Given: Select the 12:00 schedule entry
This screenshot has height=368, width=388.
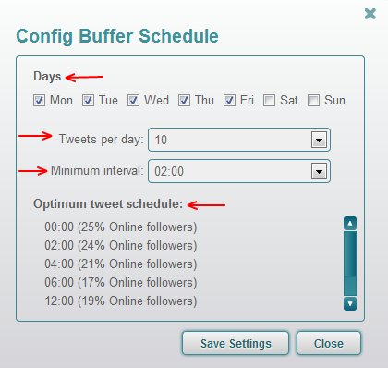Looking at the screenshot, I should [121, 301].
